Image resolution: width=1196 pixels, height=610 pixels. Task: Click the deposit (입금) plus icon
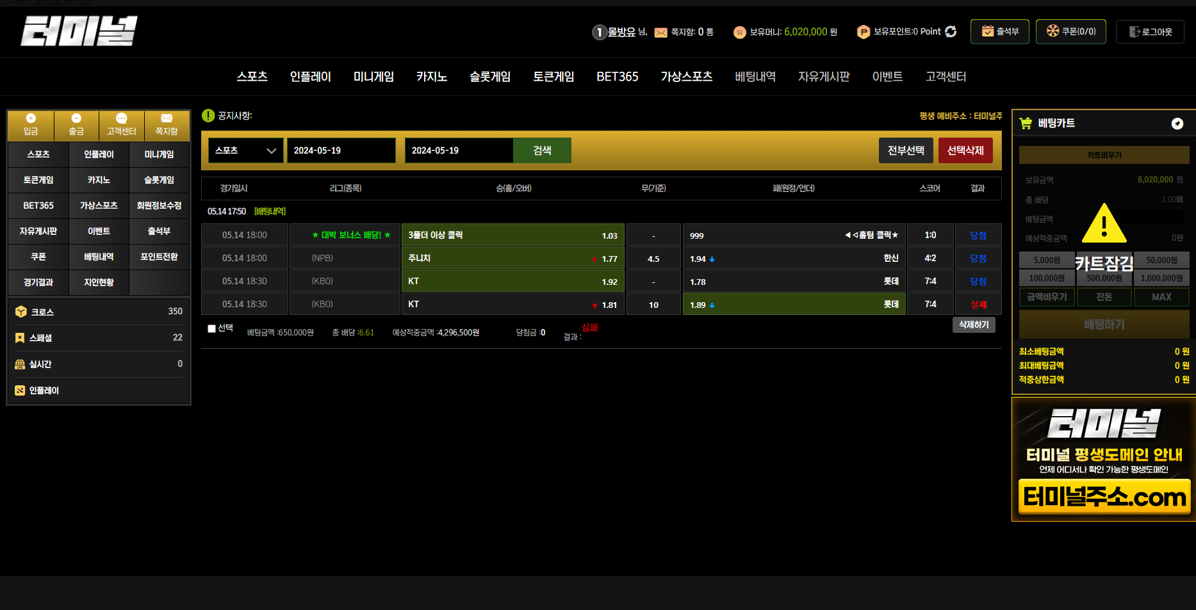(x=31, y=118)
